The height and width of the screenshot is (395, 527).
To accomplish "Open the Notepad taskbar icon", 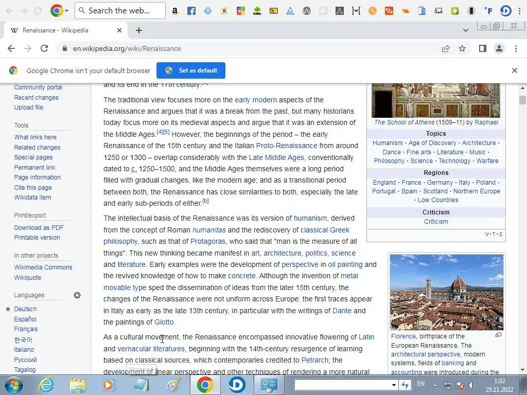I will (x=141, y=385).
